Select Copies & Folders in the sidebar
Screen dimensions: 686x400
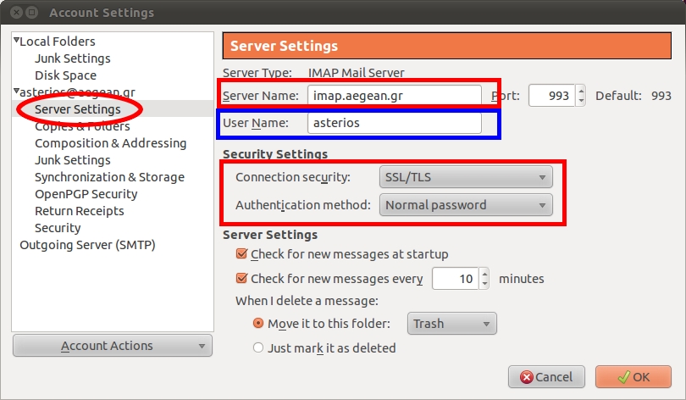82,126
